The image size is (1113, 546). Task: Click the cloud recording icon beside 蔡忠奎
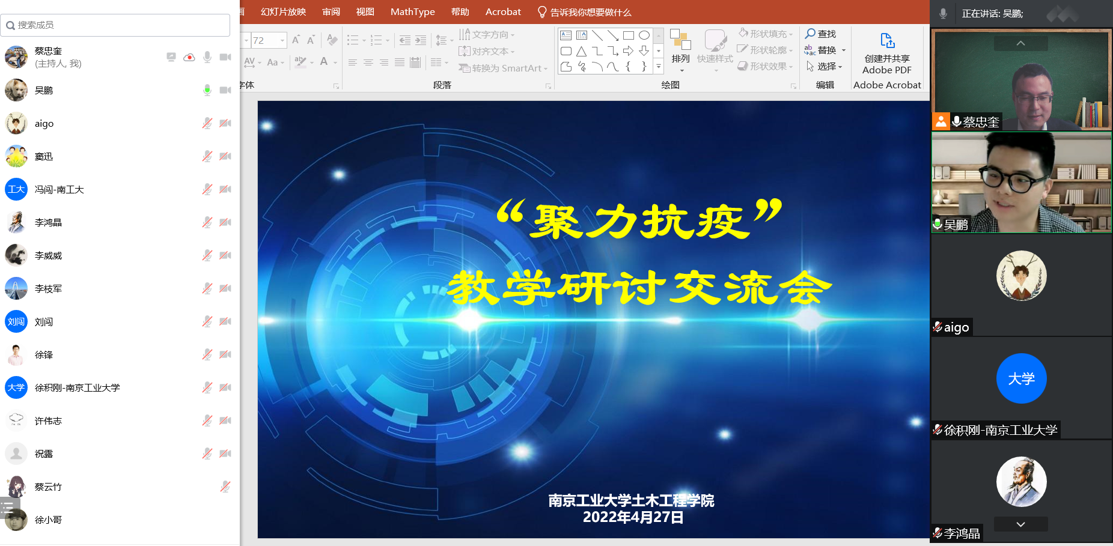[189, 57]
